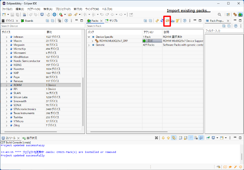Open the New wizard dropdown arrow
This screenshot has height=170, width=244.
8,15
